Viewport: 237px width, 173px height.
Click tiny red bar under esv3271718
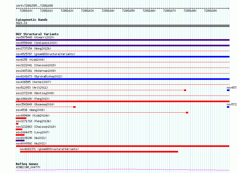tap(17, 124)
